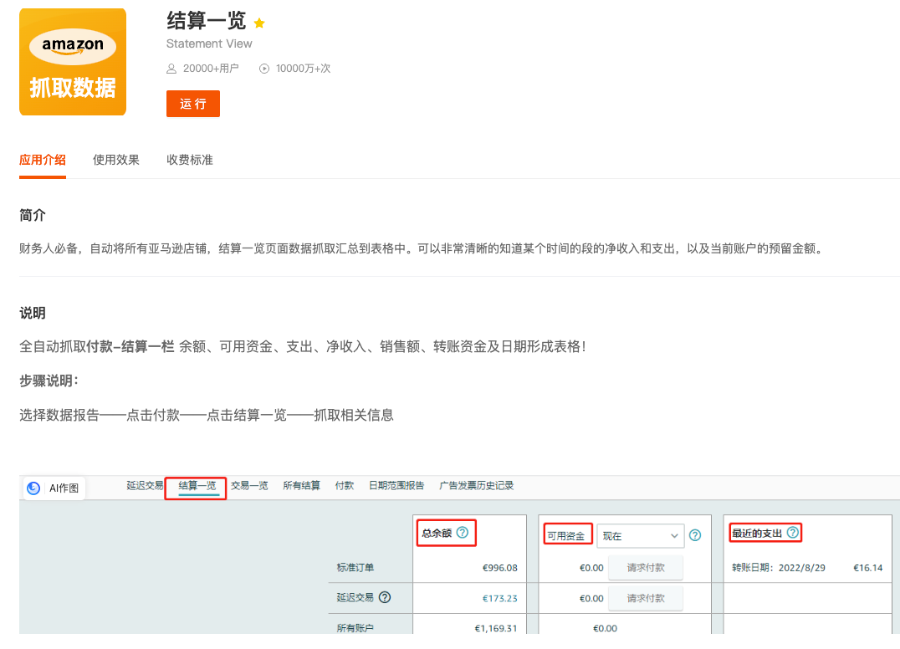Screen dimensions: 900x649
Task: Select the 交易一览 tab
Action: [x=249, y=485]
